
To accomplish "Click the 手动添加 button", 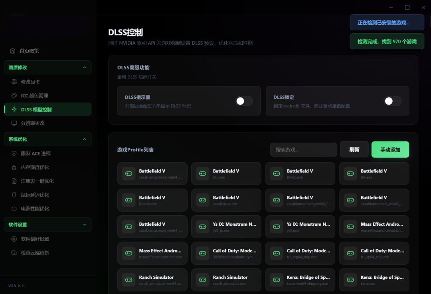I will [x=390, y=150].
